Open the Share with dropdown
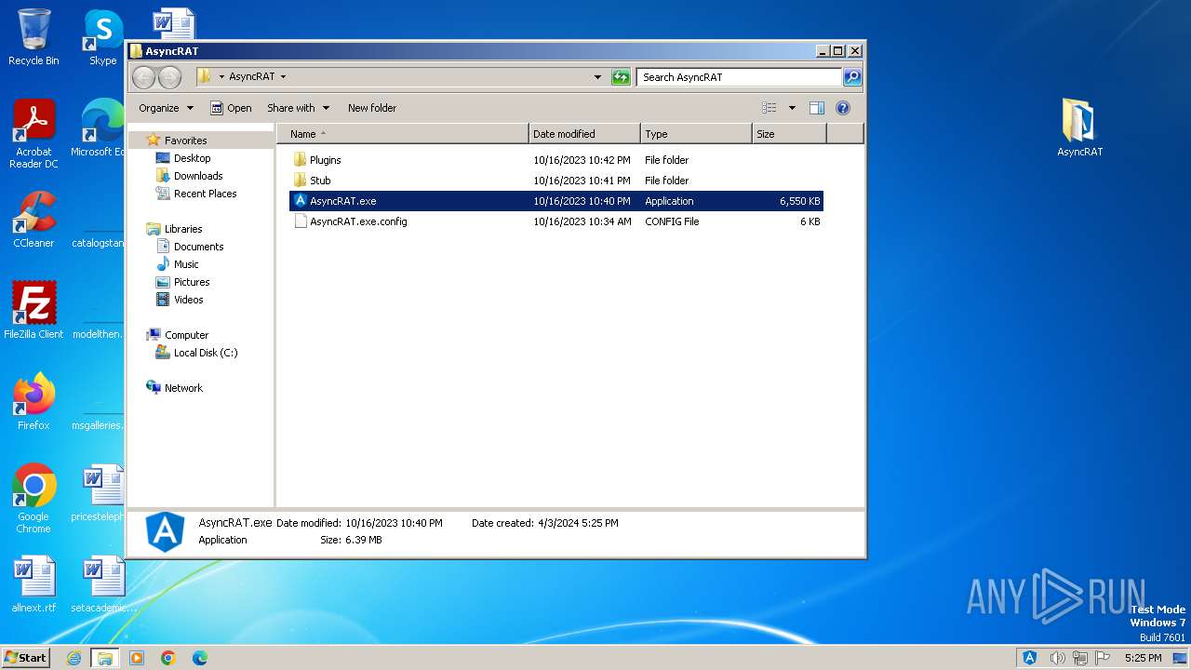The image size is (1191, 670). (298, 108)
